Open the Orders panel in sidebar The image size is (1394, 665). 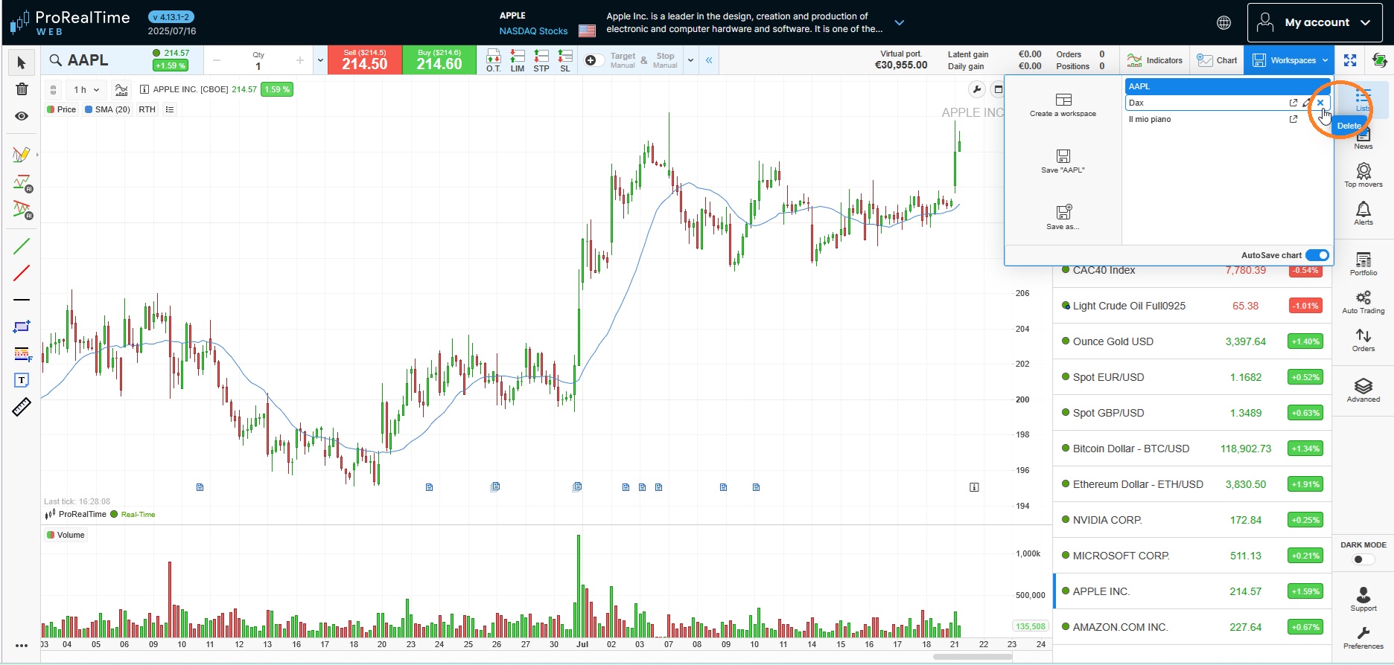(1363, 340)
